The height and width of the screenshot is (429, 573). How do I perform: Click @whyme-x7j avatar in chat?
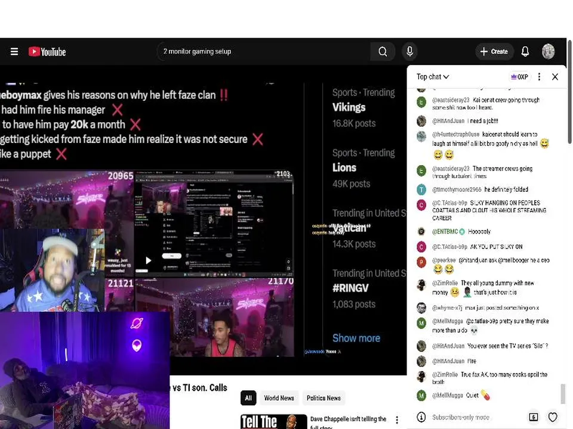tap(421, 308)
